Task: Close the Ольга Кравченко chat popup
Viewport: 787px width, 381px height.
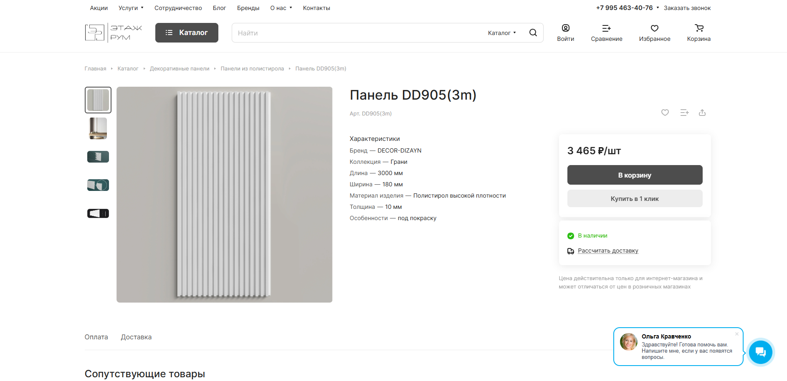Action: pyautogui.click(x=736, y=334)
